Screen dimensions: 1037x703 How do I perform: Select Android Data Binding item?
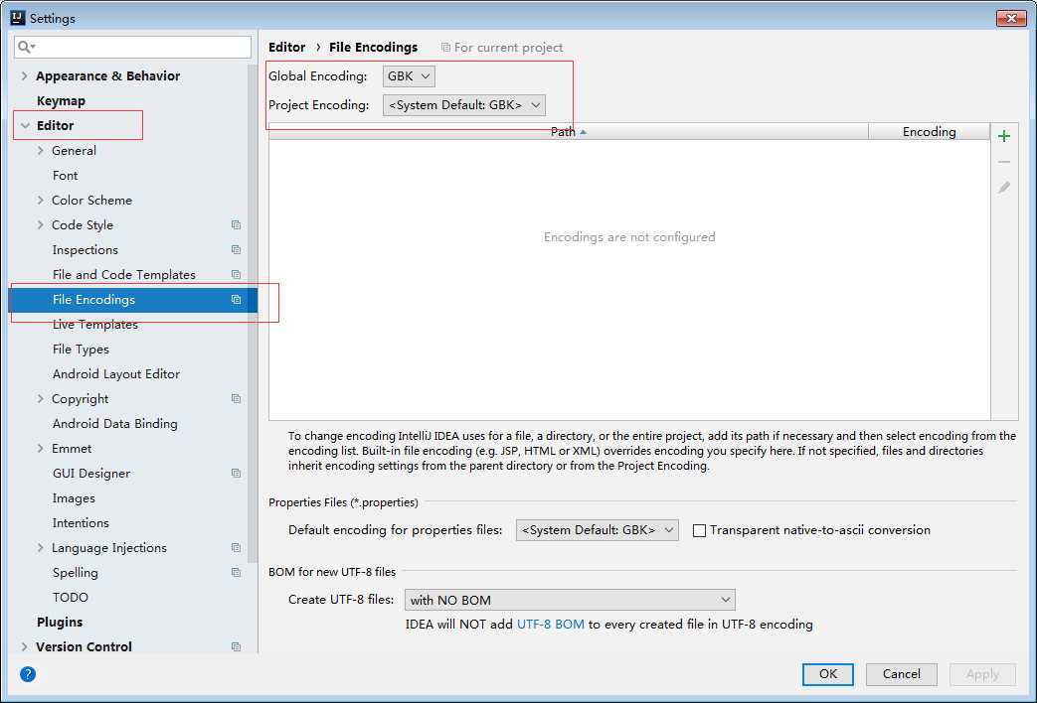point(115,424)
